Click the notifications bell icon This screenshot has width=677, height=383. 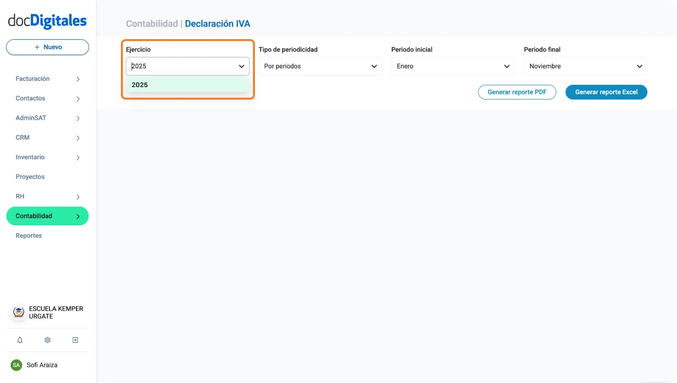click(20, 340)
